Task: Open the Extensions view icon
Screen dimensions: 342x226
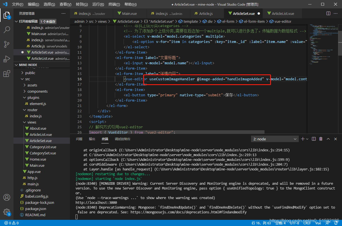Action: [7, 74]
